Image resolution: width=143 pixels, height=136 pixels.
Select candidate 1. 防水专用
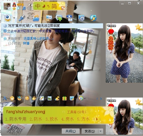coord(16,119)
